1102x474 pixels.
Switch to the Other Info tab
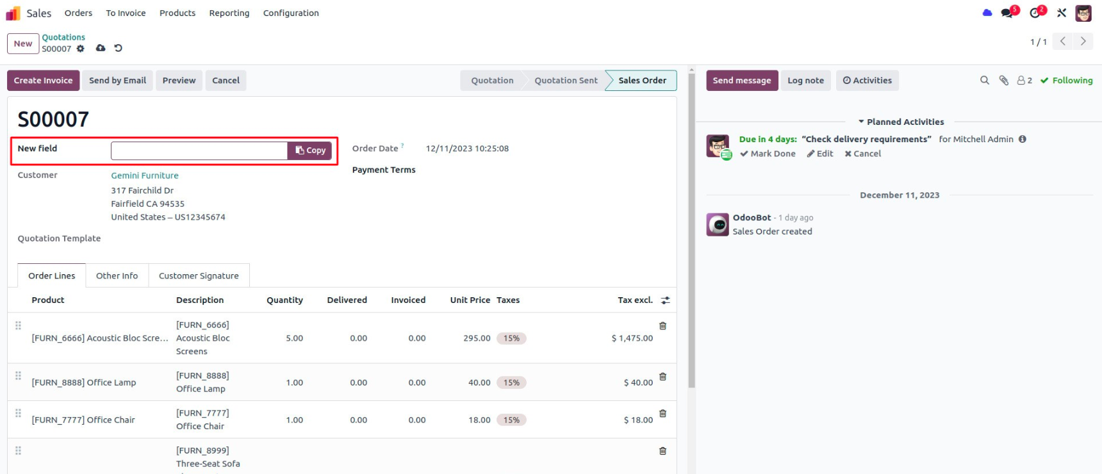117,275
